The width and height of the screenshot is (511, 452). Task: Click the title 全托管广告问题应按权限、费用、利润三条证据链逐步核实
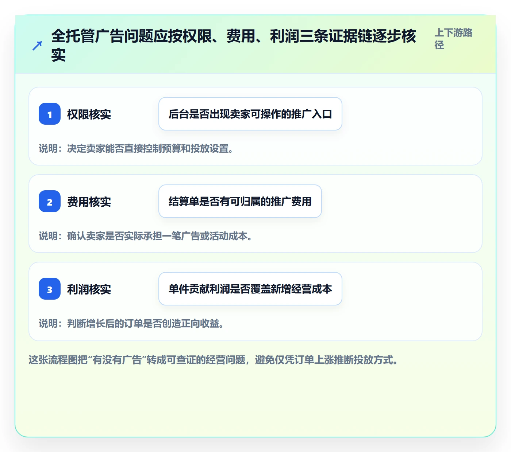234,46
